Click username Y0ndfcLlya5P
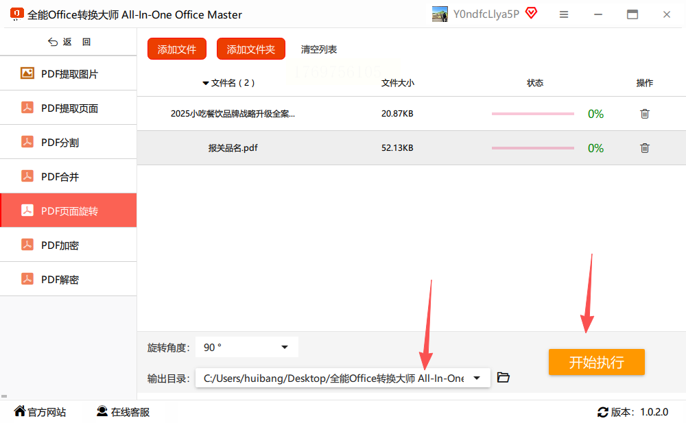Image resolution: width=686 pixels, height=423 pixels. (x=486, y=14)
